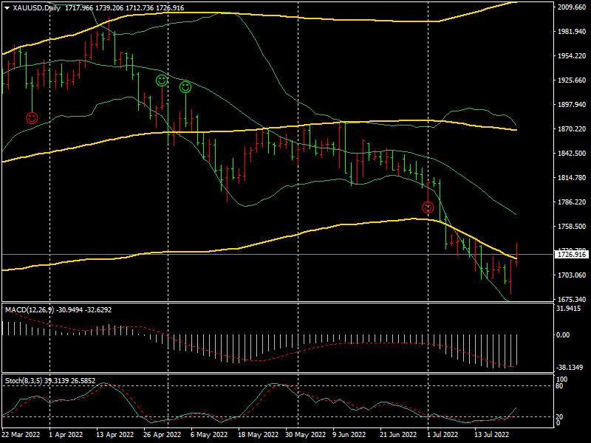
Task: Click the 6 May 2022 date label
Action: 209,434
